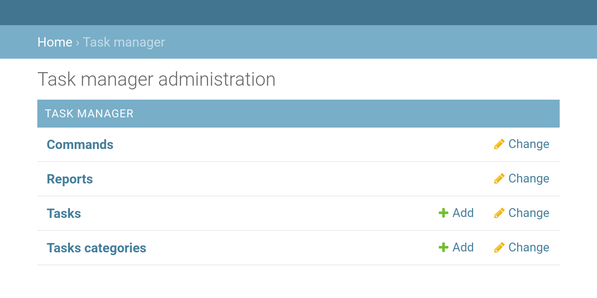Open the Commands model link
Screen dimensions: 597x298
(x=80, y=144)
